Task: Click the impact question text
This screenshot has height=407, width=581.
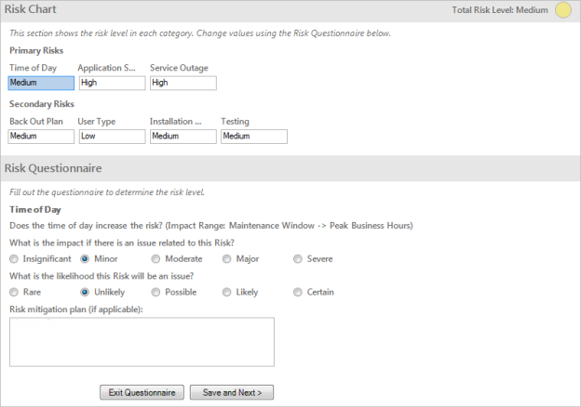Action: pyautogui.click(x=122, y=243)
